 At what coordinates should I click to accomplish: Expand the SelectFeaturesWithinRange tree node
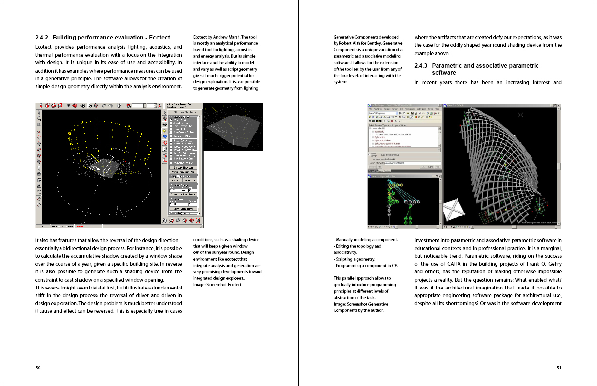pos(373,143)
